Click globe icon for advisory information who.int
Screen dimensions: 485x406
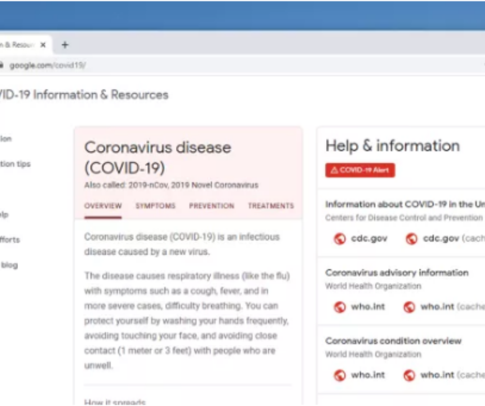tap(339, 307)
